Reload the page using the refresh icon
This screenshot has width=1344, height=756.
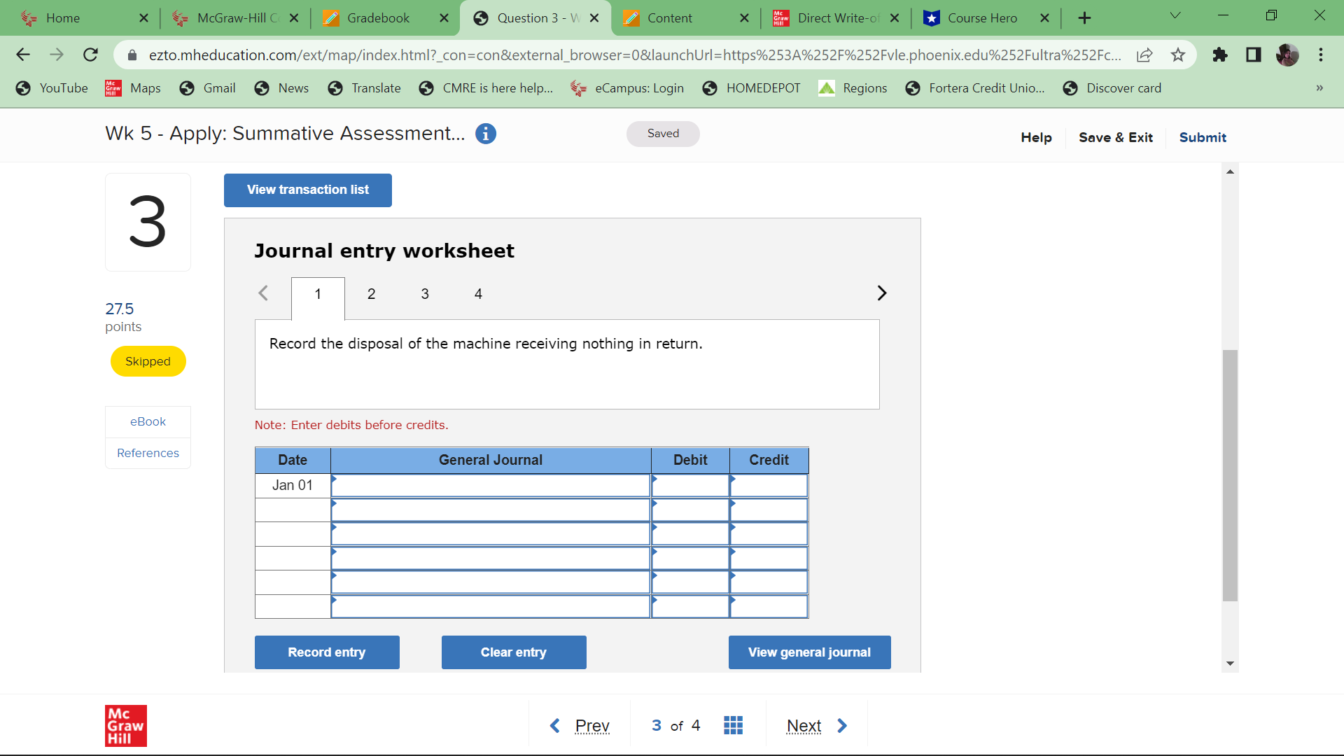point(90,55)
